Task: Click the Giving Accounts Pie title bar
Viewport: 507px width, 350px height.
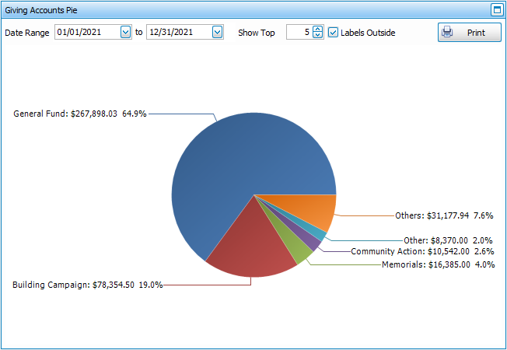Action: pos(233,10)
